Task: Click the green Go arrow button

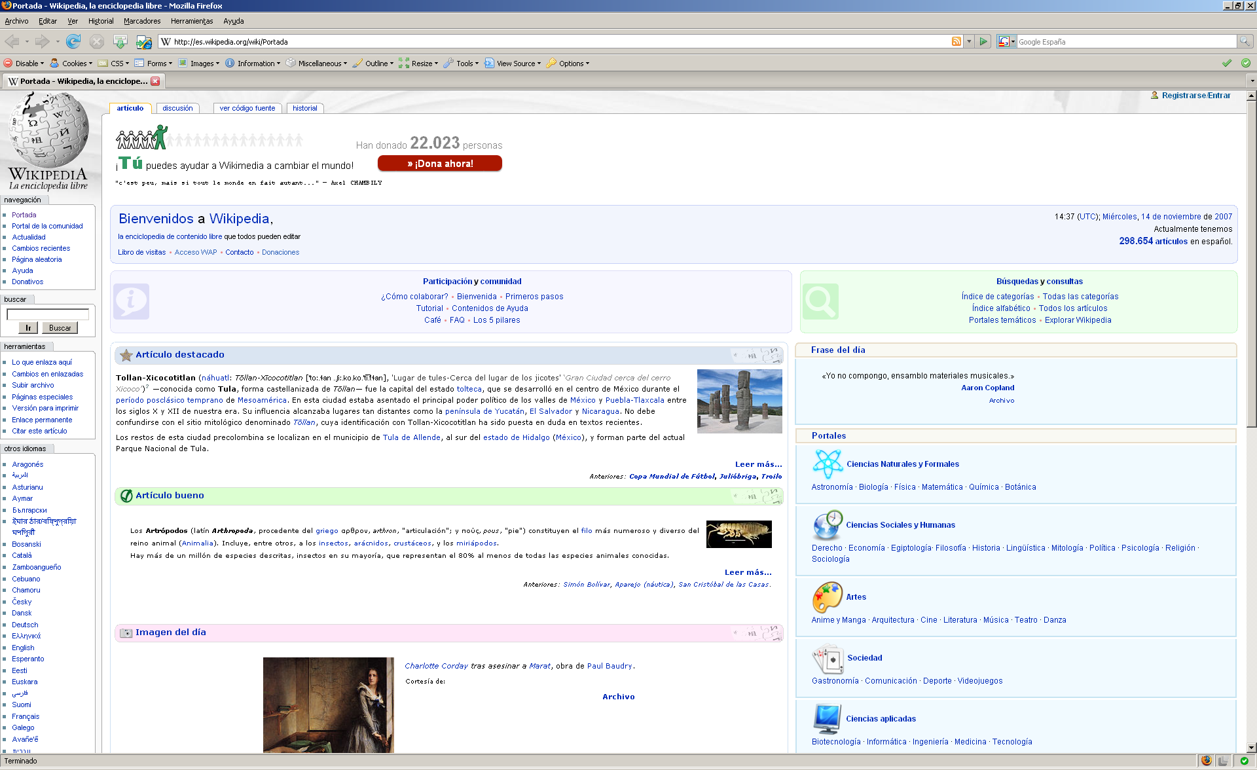Action: 983,42
